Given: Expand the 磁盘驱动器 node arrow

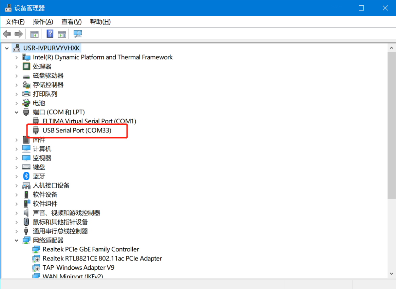Looking at the screenshot, I should pos(16,76).
